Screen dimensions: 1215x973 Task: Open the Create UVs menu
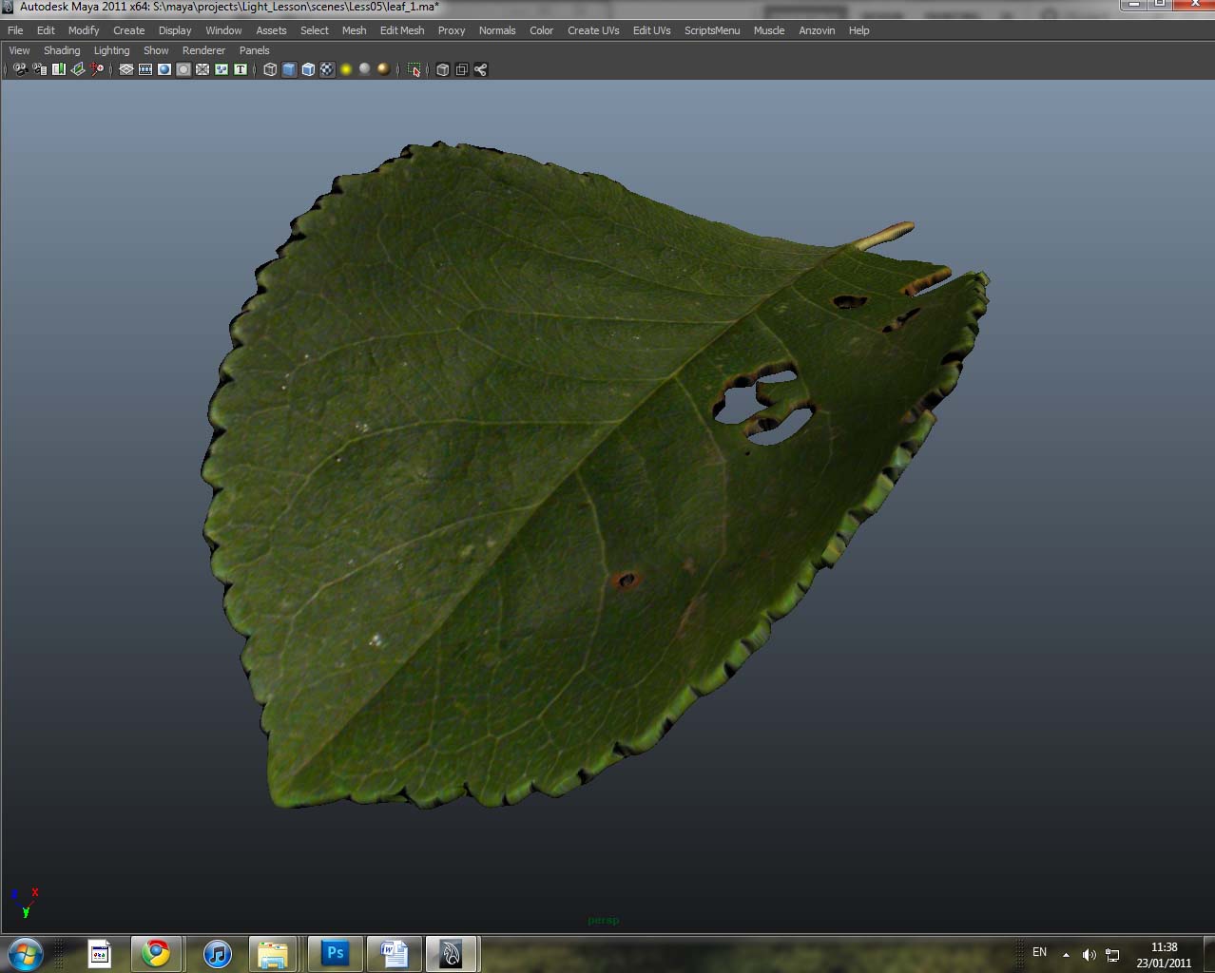(593, 30)
